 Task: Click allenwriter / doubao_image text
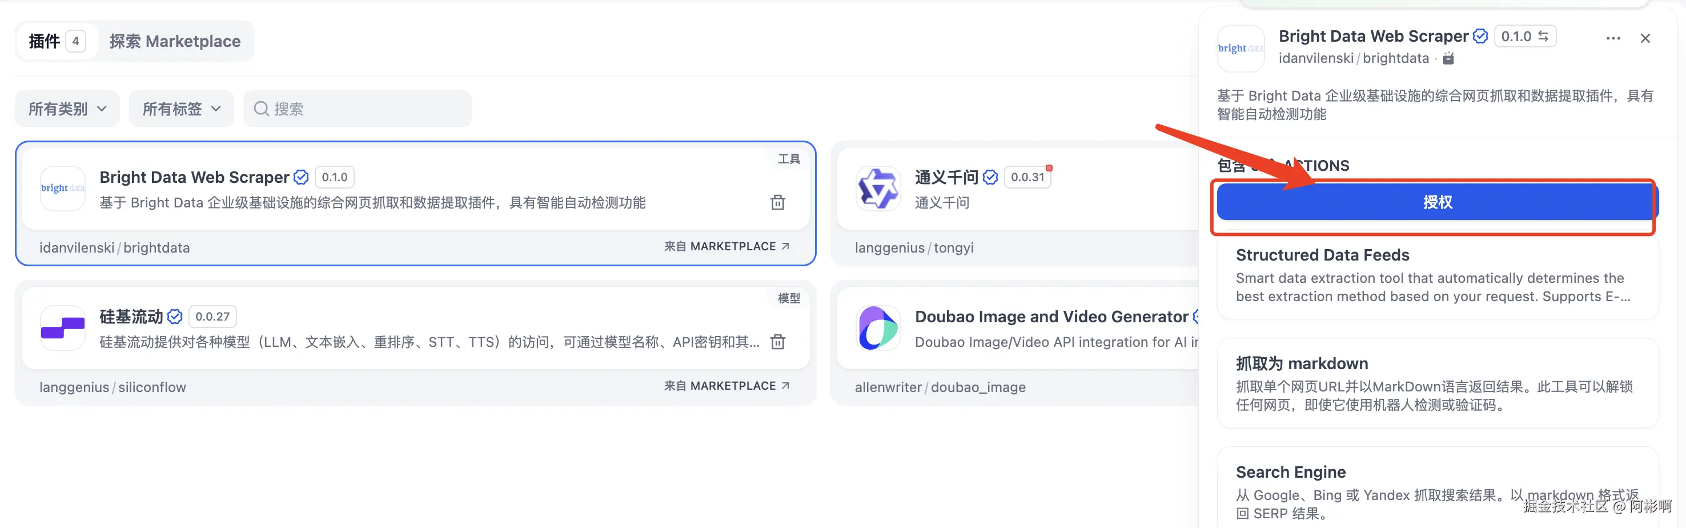click(x=940, y=387)
